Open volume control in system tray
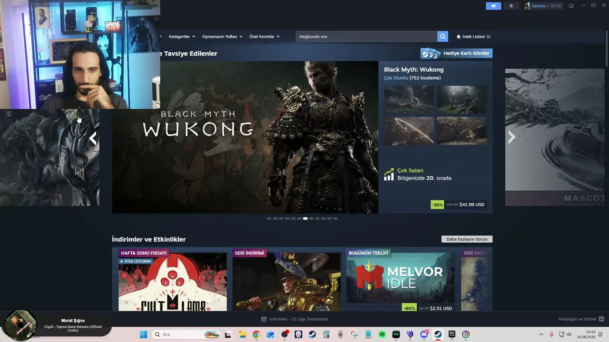The height and width of the screenshot is (342, 609). tap(569, 334)
